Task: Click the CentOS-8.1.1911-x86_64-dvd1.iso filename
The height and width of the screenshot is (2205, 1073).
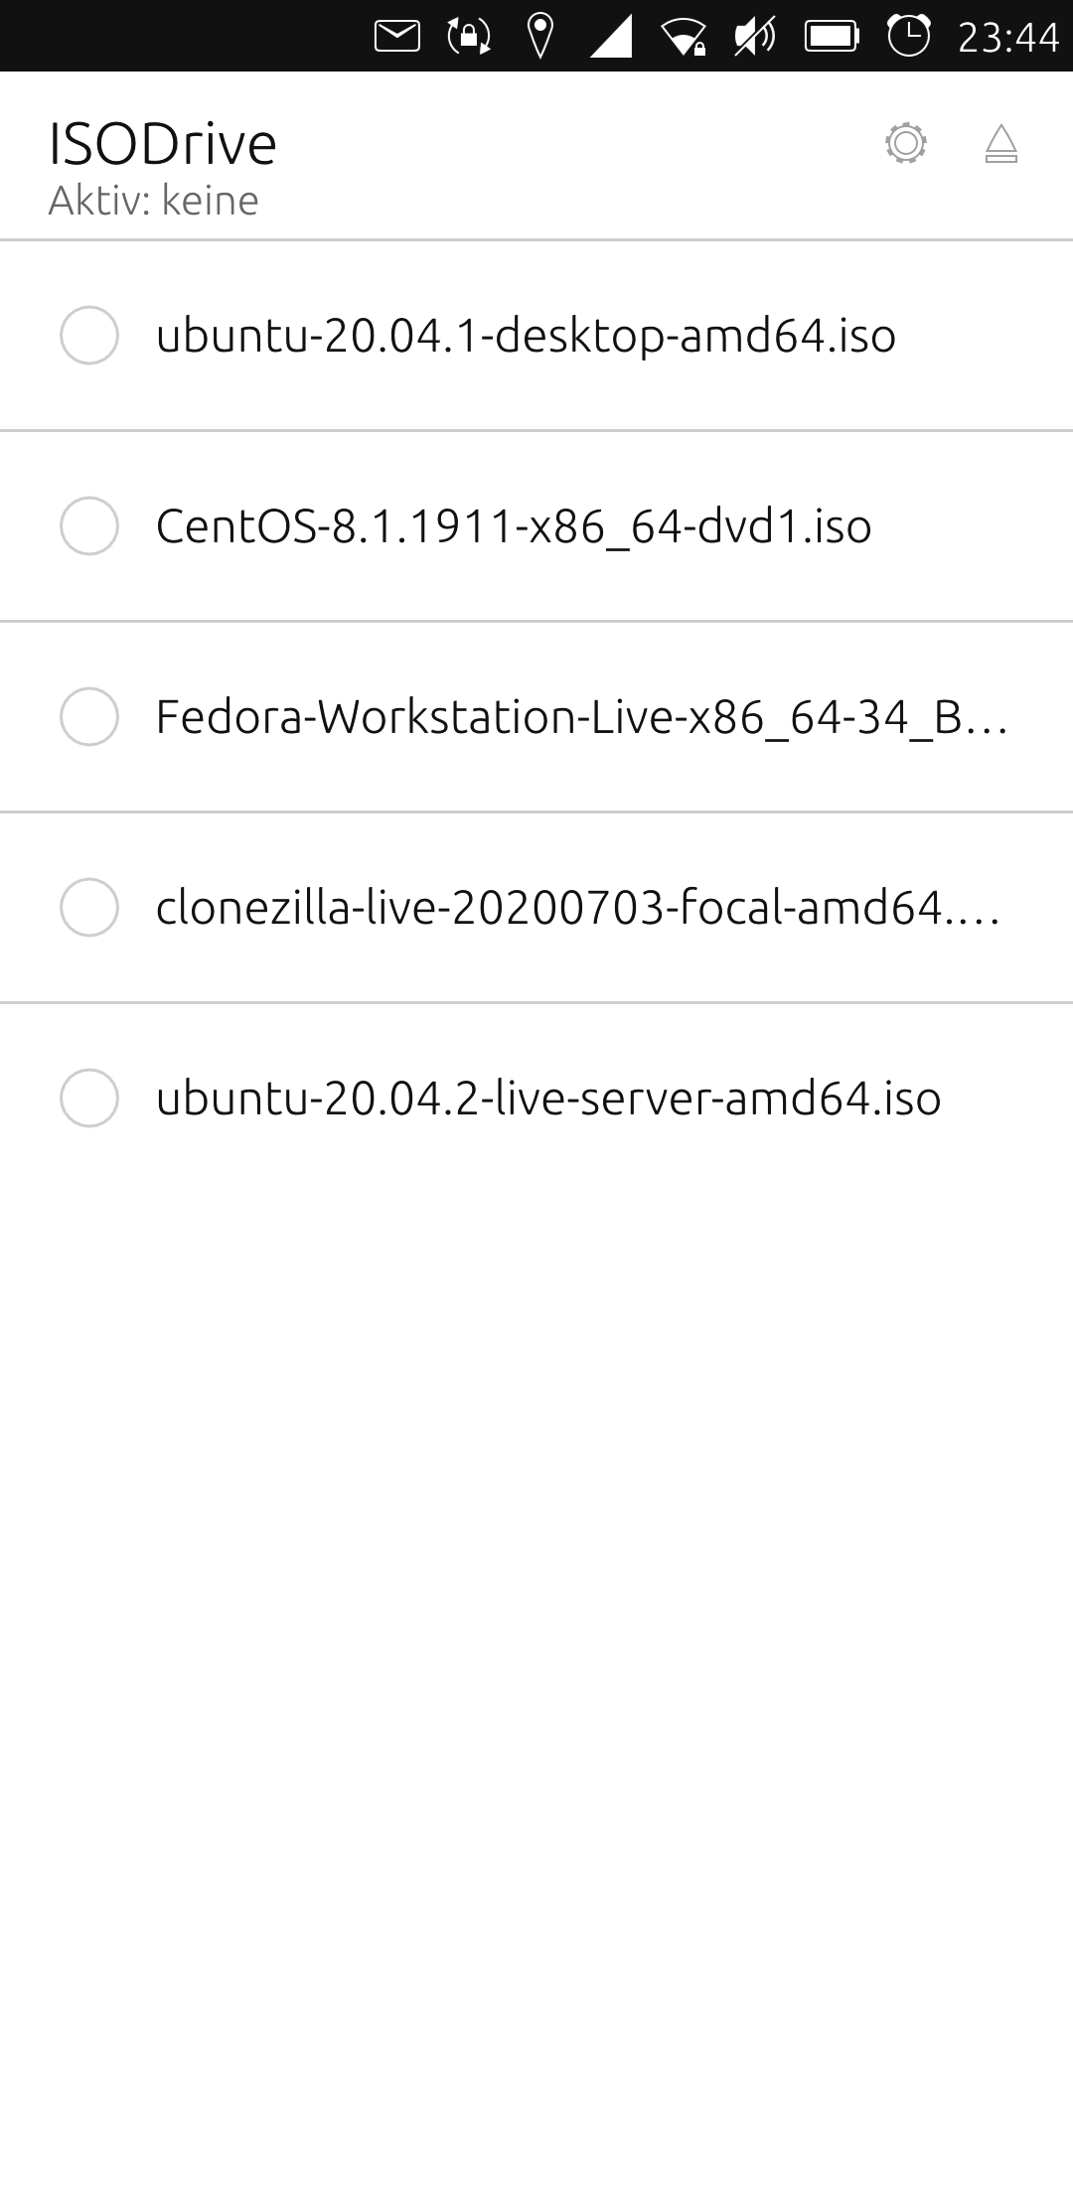Action: [514, 526]
